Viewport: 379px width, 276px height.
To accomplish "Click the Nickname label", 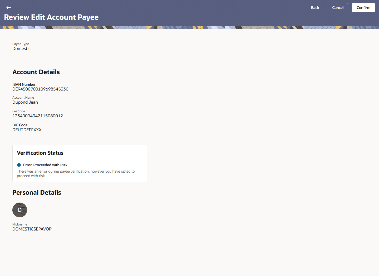I will [x=20, y=224].
